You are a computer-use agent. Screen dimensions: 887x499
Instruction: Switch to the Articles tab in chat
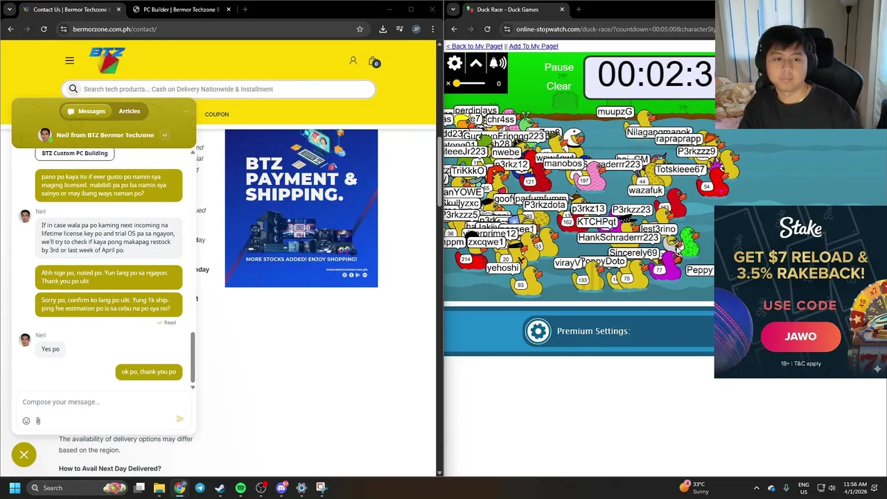[129, 111]
